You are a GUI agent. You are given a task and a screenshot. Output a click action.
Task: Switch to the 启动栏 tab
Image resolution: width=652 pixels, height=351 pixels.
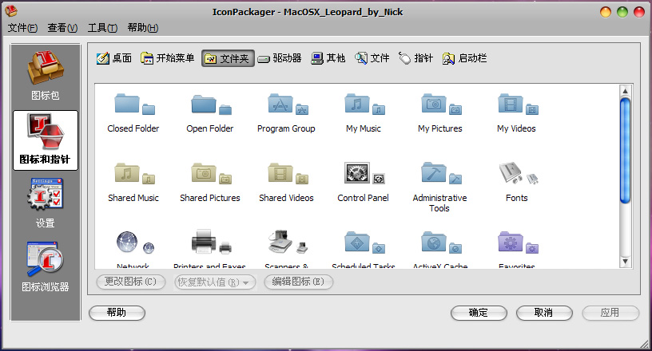click(464, 58)
